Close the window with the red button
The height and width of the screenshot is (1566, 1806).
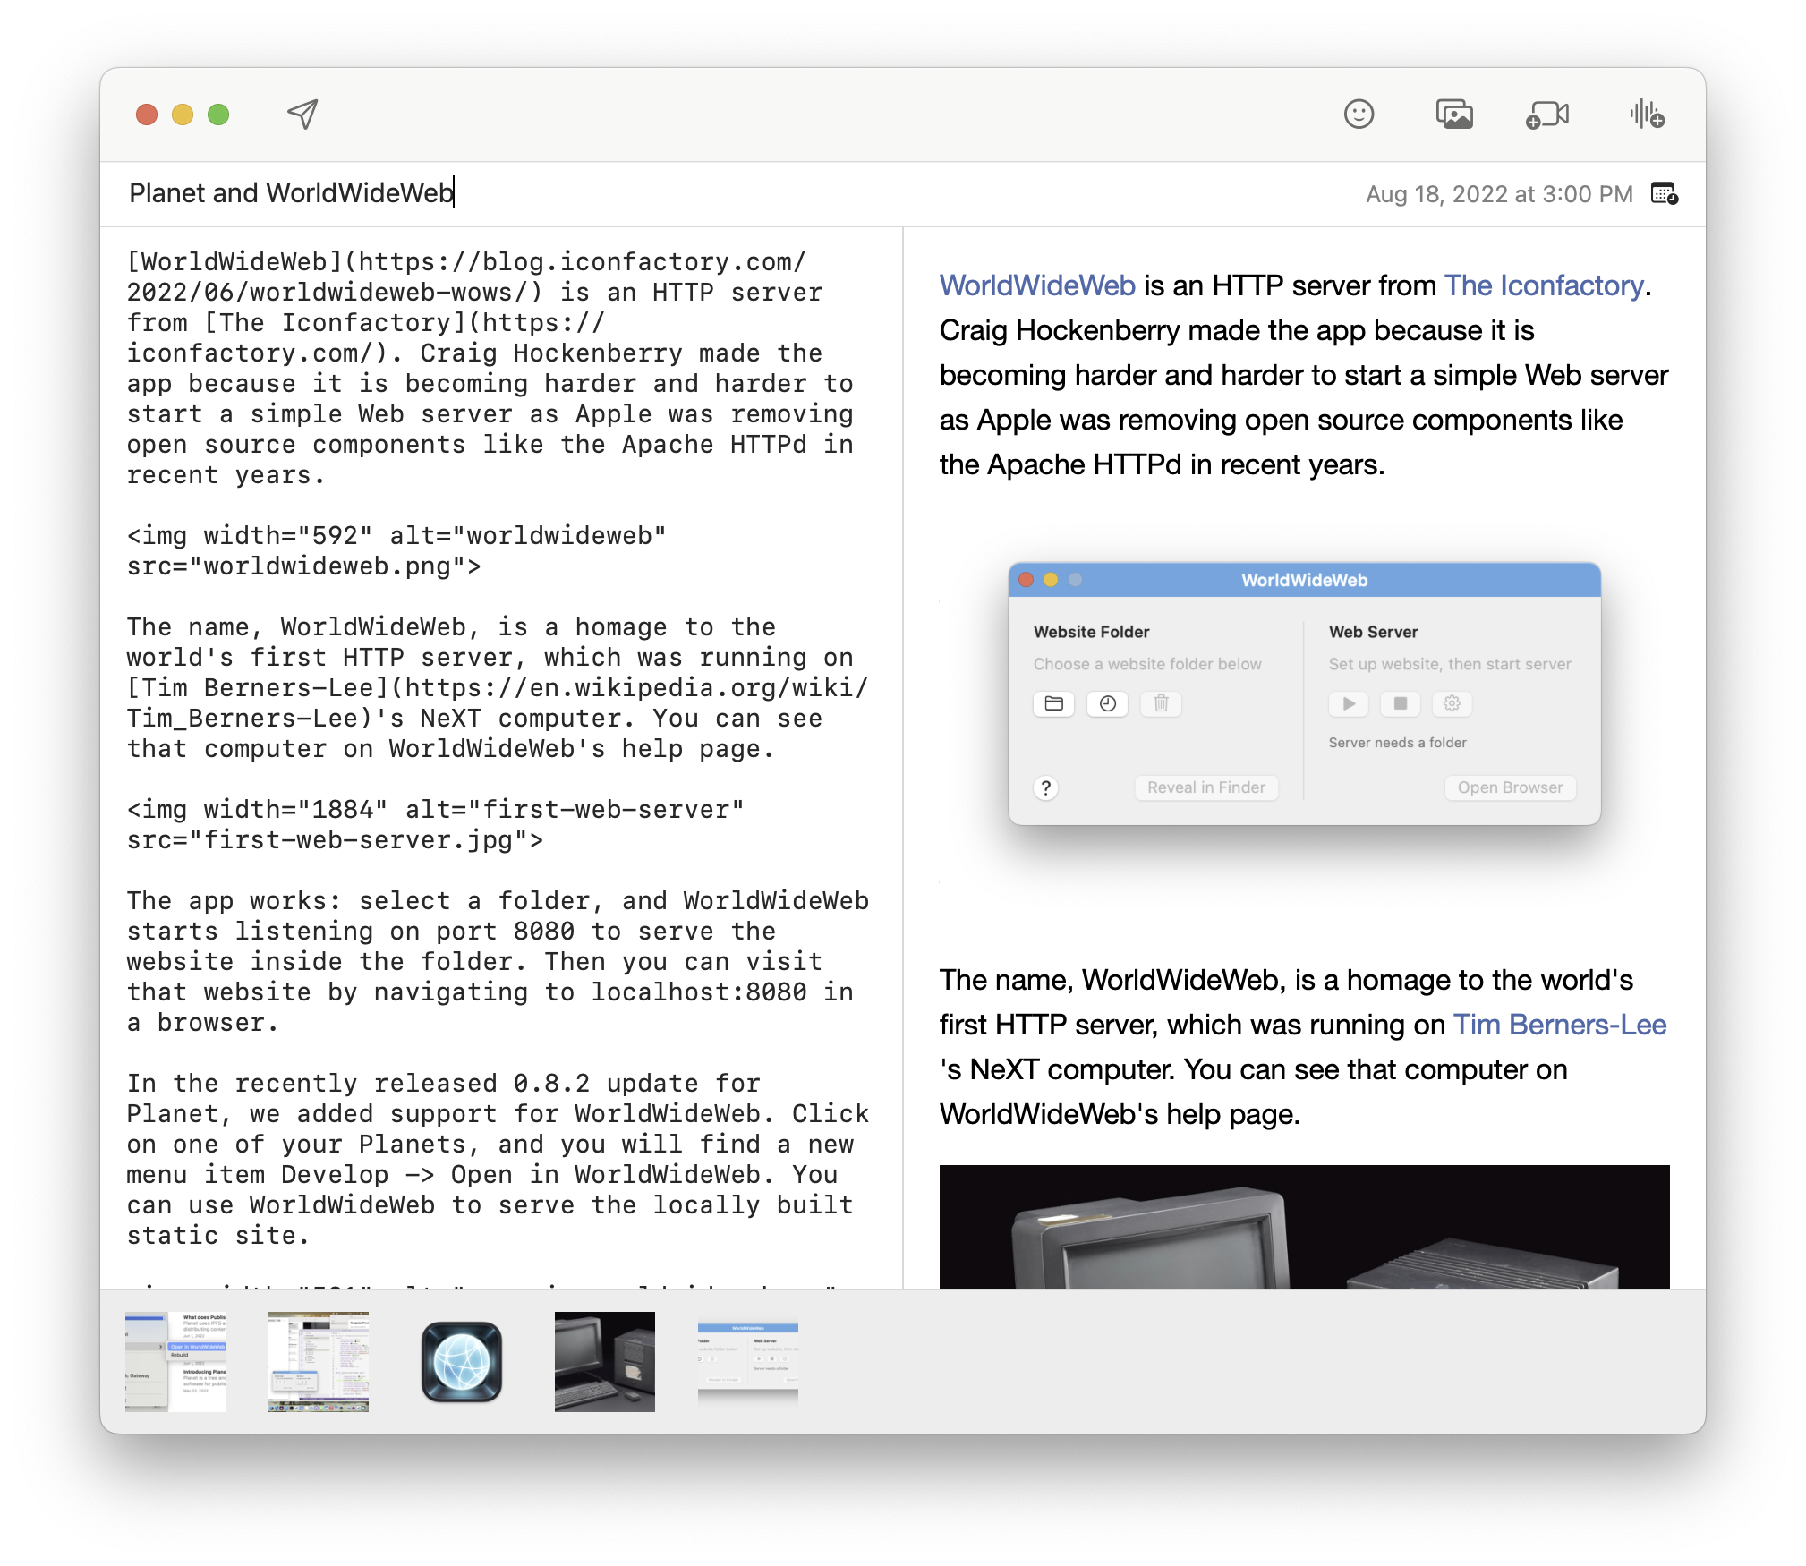[x=147, y=115]
